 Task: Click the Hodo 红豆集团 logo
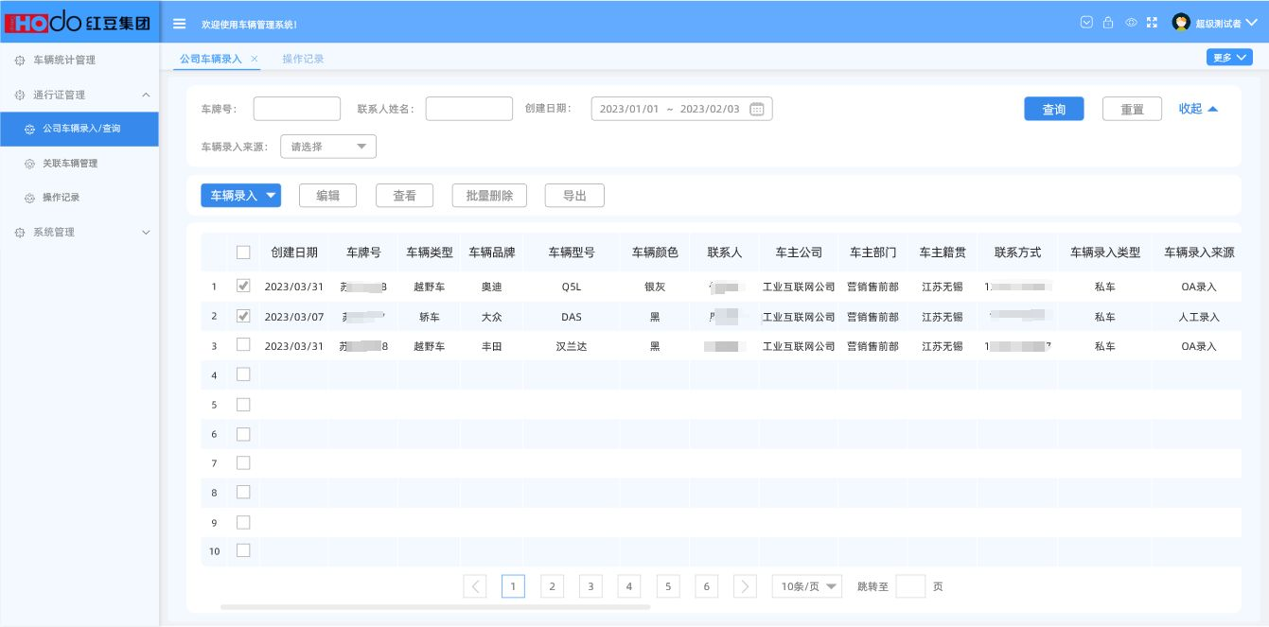tap(79, 22)
